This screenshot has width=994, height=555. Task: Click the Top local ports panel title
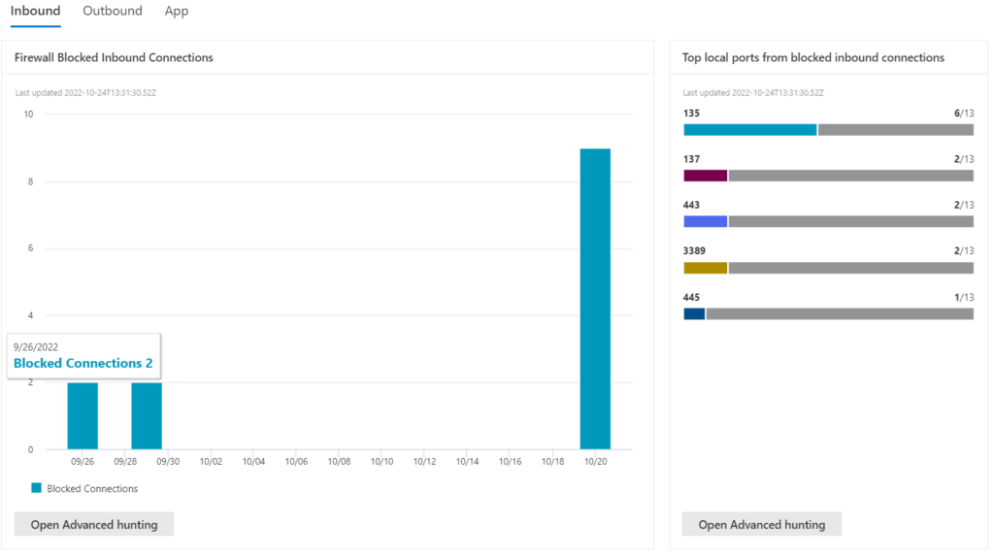point(812,58)
